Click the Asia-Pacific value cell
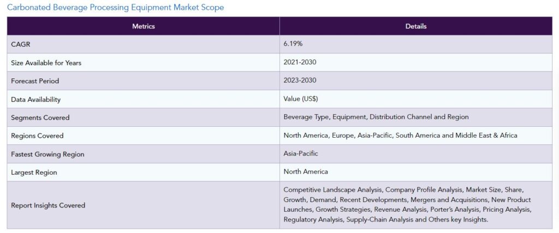The image size is (559, 233). [416, 154]
